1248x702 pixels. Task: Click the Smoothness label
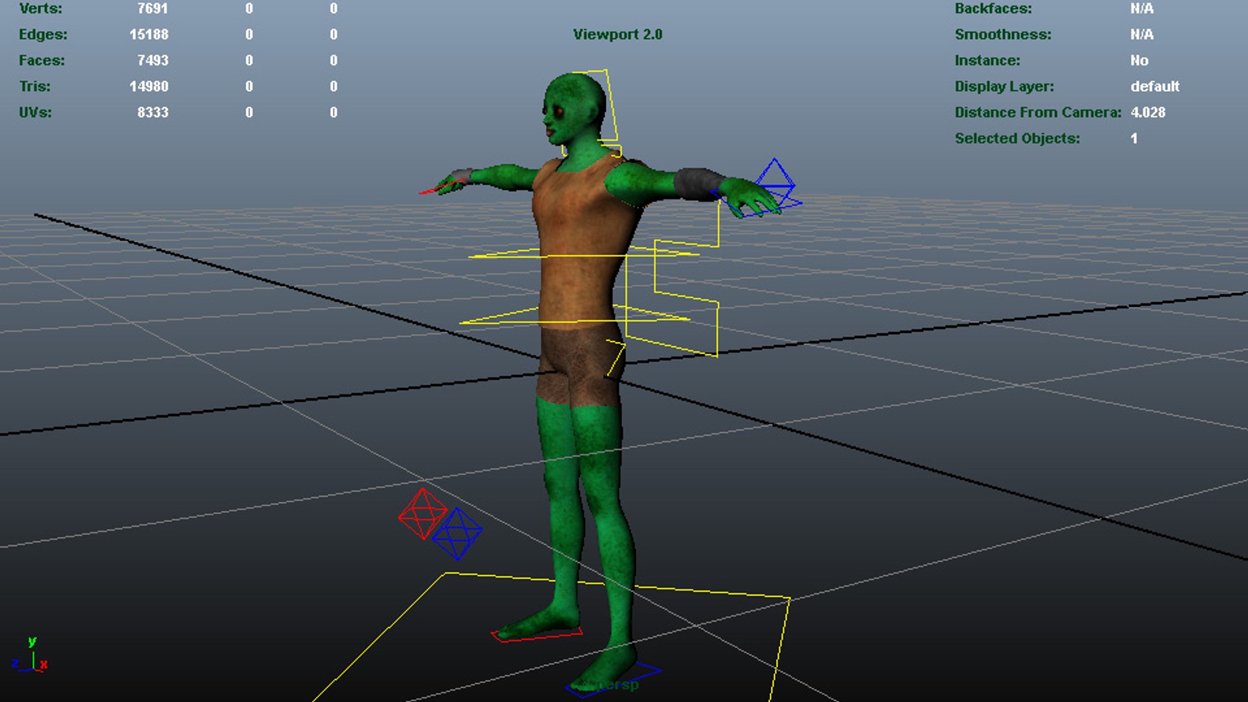(1003, 34)
